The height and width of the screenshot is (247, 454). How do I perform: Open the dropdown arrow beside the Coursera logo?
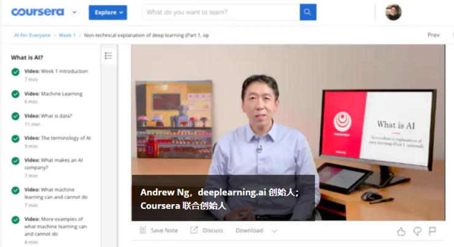pyautogui.click(x=74, y=12)
